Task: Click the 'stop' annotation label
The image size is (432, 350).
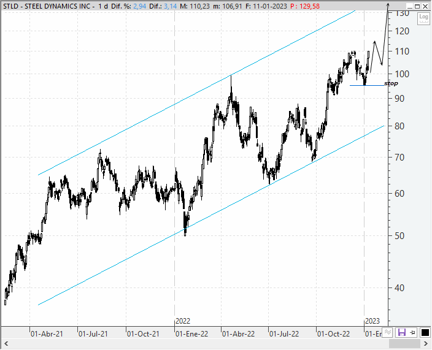Action: click(x=391, y=83)
